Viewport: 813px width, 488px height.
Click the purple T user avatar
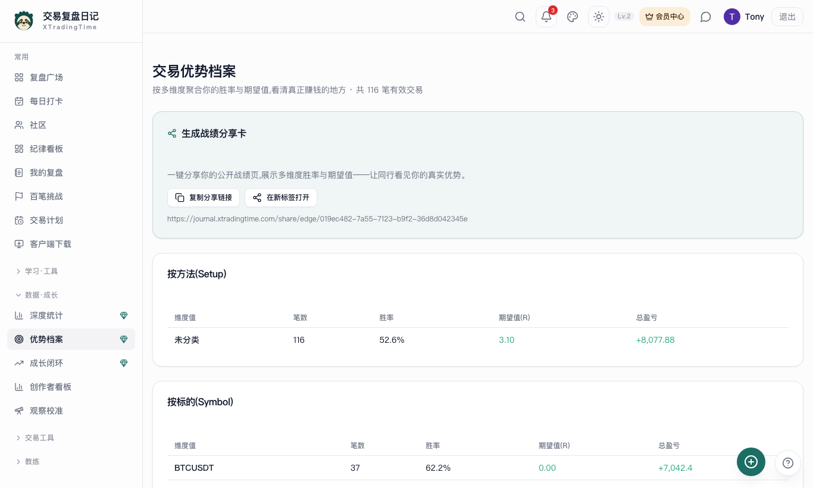[x=732, y=17]
